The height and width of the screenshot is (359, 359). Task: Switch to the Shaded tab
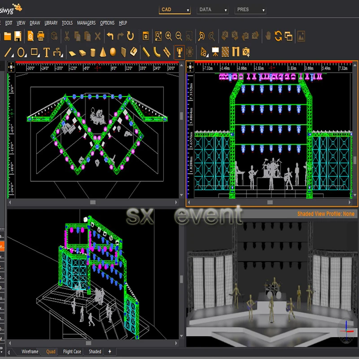pyautogui.click(x=95, y=351)
